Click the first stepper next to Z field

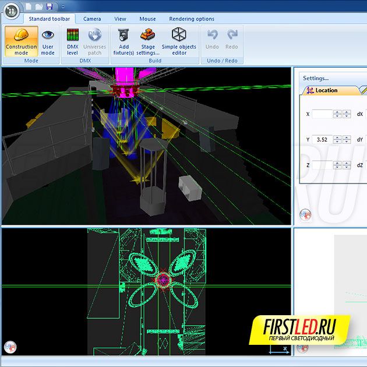(337, 165)
